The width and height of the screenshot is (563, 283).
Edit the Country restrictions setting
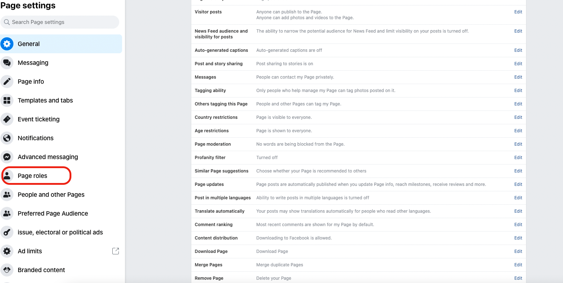[518, 117]
